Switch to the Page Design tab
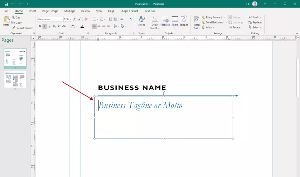Viewport: 300px width, 177px height. click(50, 11)
